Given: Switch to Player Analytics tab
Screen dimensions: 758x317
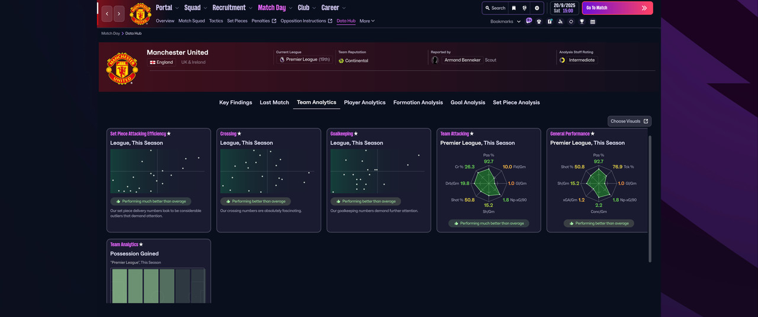Looking at the screenshot, I should 364,102.
